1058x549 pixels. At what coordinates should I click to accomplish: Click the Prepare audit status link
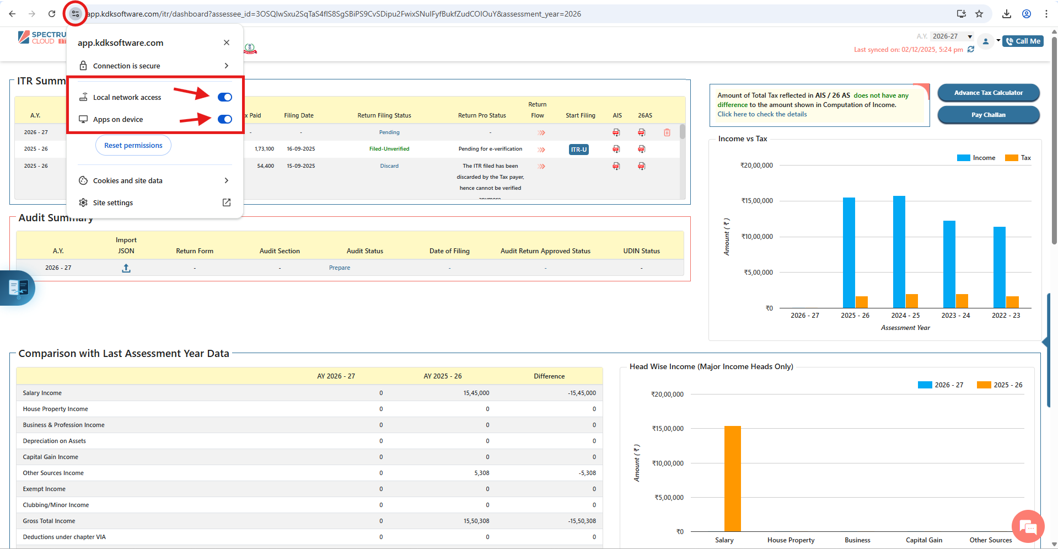[x=340, y=268]
